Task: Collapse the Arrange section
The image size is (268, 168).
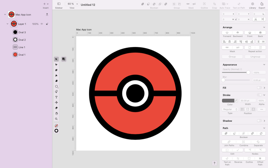Action: pos(264,27)
